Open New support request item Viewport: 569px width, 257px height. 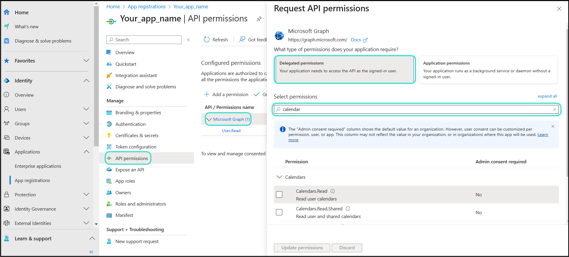click(137, 241)
